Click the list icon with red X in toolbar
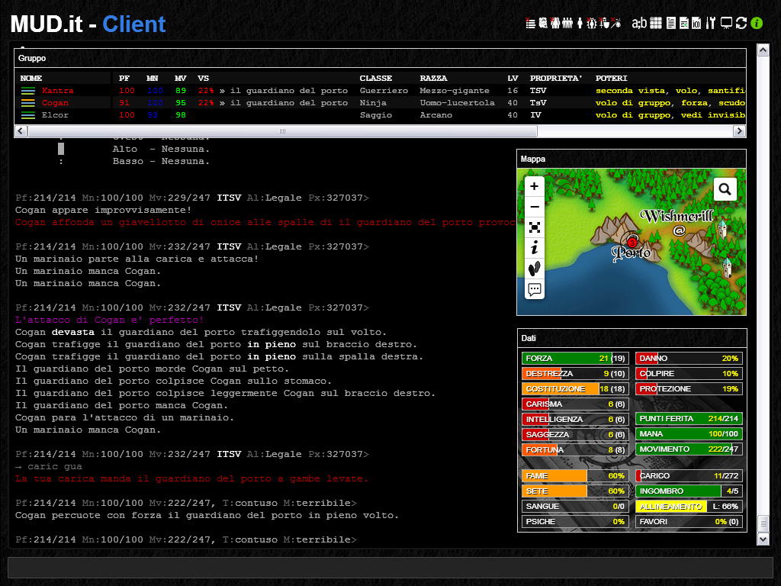 tap(531, 23)
